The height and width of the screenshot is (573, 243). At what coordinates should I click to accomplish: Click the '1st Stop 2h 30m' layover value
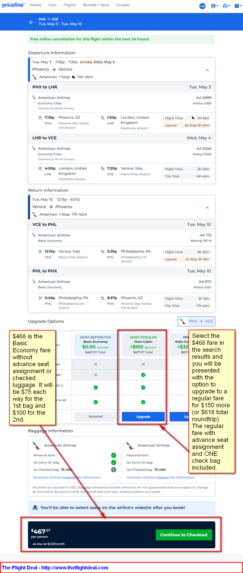click(x=197, y=125)
